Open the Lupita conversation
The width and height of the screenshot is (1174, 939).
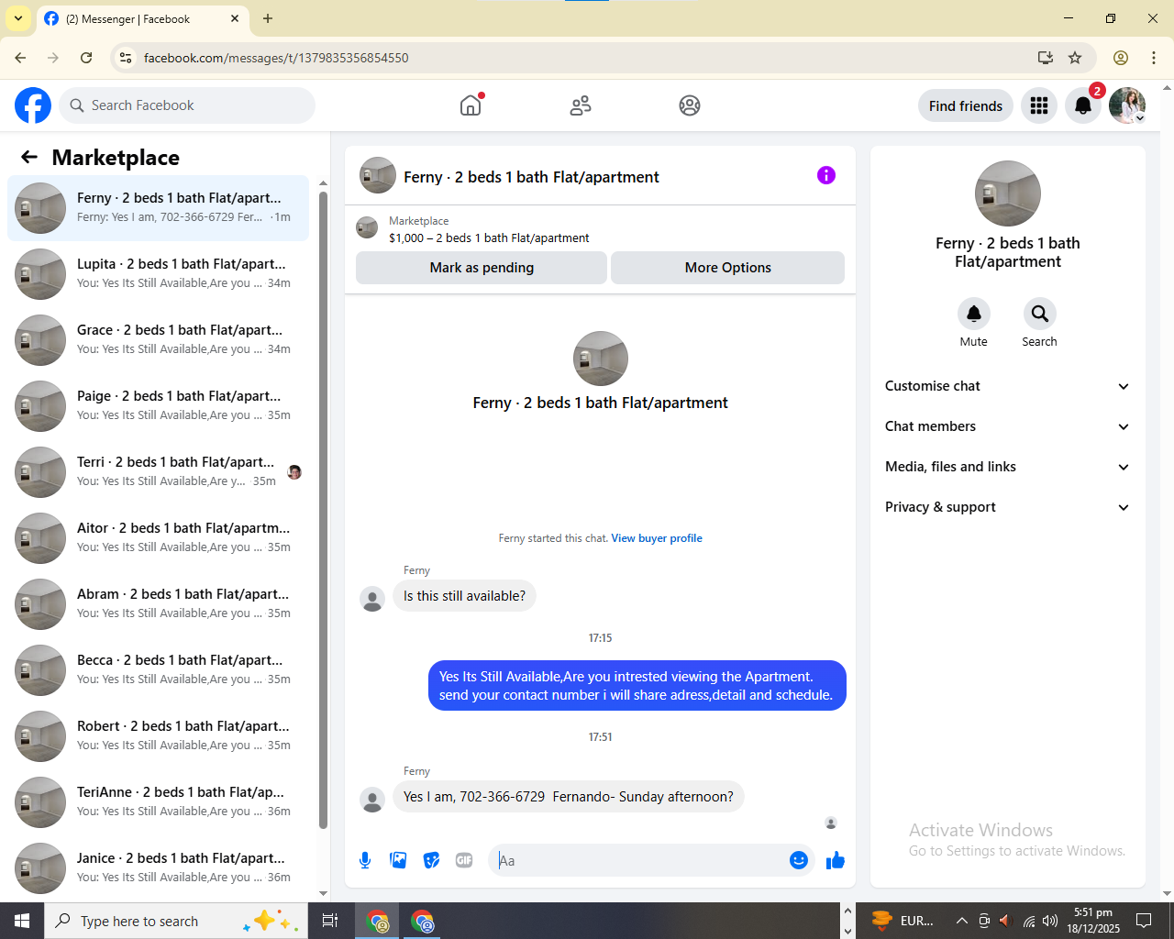(x=159, y=274)
